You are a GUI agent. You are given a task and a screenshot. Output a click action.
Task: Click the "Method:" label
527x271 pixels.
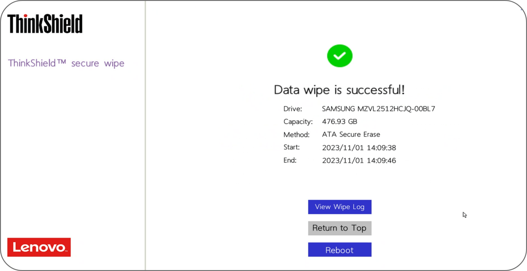point(296,135)
